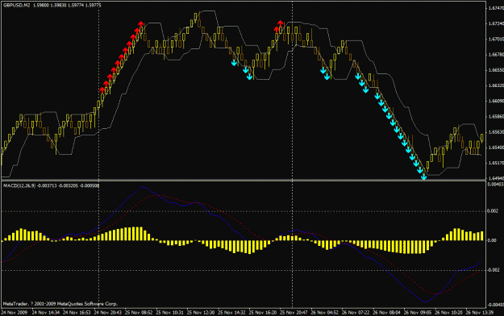
Task: Select the 25 Nov 12:30 time label
Action: tap(201, 313)
